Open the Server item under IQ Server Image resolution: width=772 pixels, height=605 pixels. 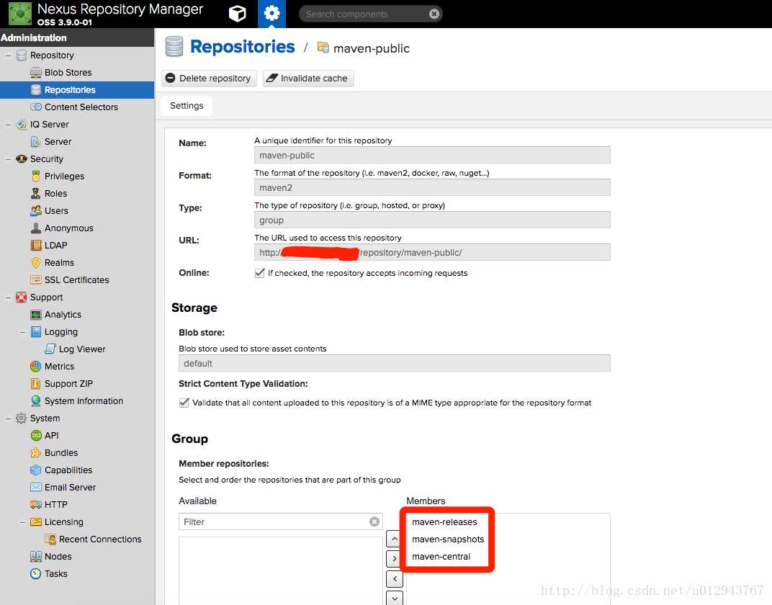(58, 142)
